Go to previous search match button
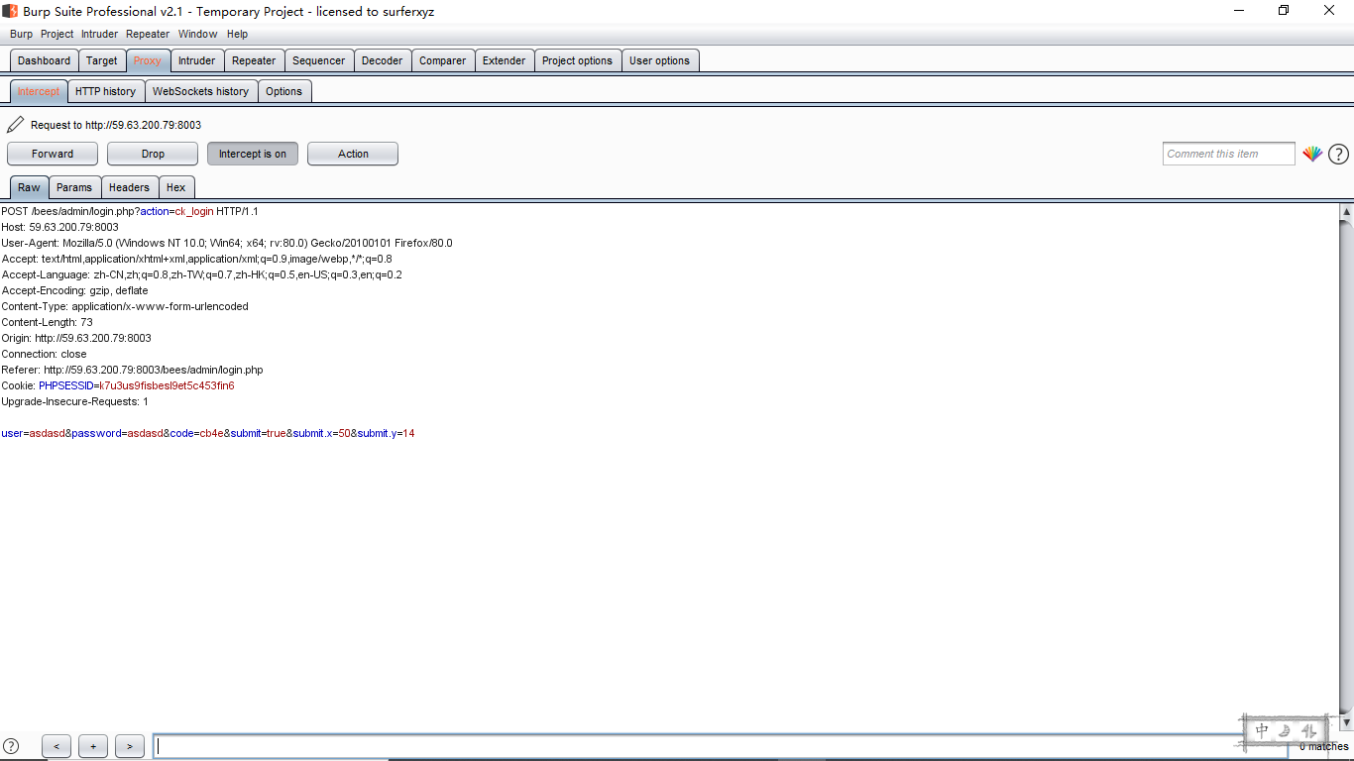This screenshot has height=761, width=1354. (56, 746)
